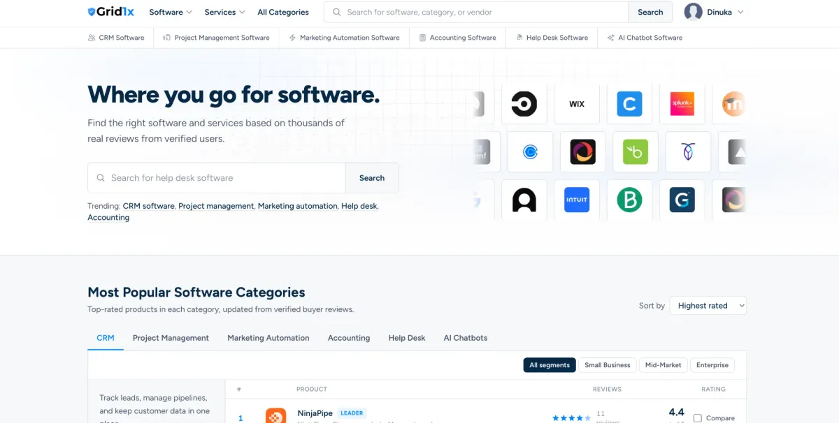Click the LEADER badge next to NinjaPipe
This screenshot has height=423, width=839.
(352, 413)
